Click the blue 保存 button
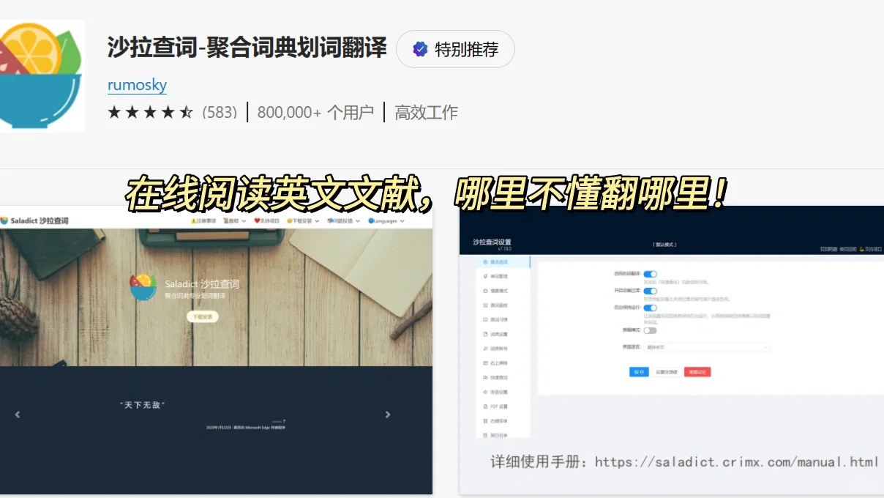Image resolution: width=884 pixels, height=498 pixels. (x=639, y=372)
